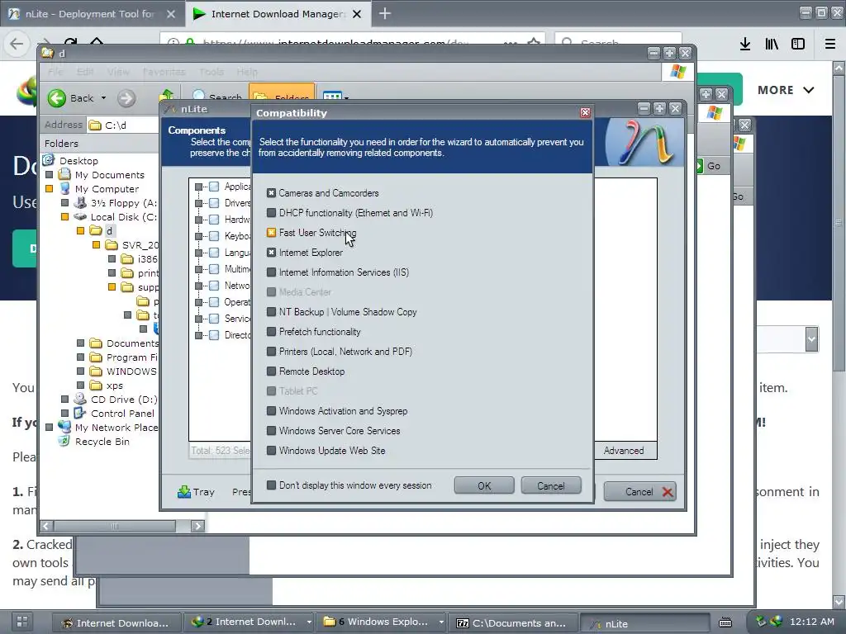Viewport: 846px width, 634px height.
Task: Open the taskbar start menu icon
Action: click(x=22, y=622)
